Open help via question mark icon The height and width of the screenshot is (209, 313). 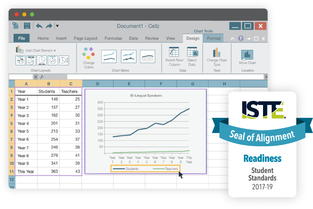(x=241, y=38)
